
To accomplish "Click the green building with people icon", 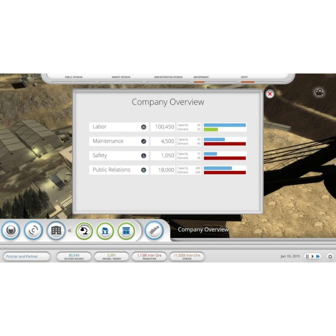I will [105, 231].
